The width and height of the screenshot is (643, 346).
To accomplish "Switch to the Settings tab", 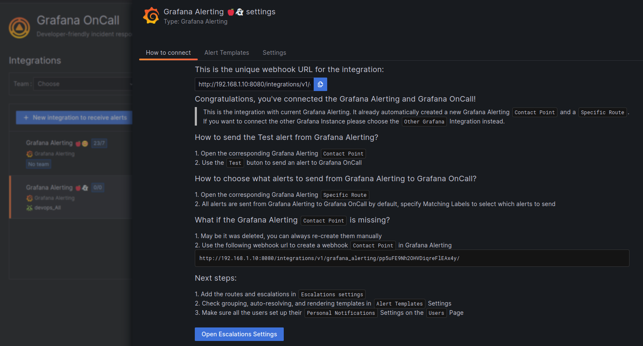I will point(274,53).
